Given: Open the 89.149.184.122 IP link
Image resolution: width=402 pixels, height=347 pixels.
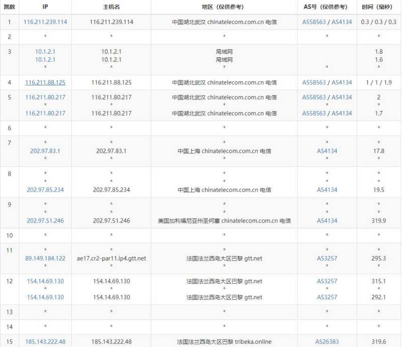Looking at the screenshot, I should pos(45,258).
